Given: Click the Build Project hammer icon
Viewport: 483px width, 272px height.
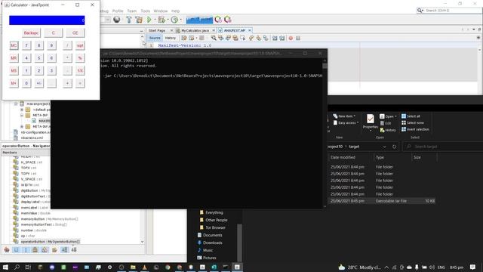Looking at the screenshot, I should pos(129,20).
